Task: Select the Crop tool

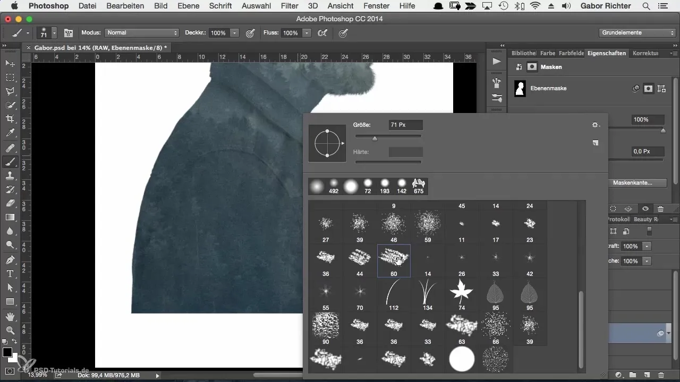Action: (10, 119)
